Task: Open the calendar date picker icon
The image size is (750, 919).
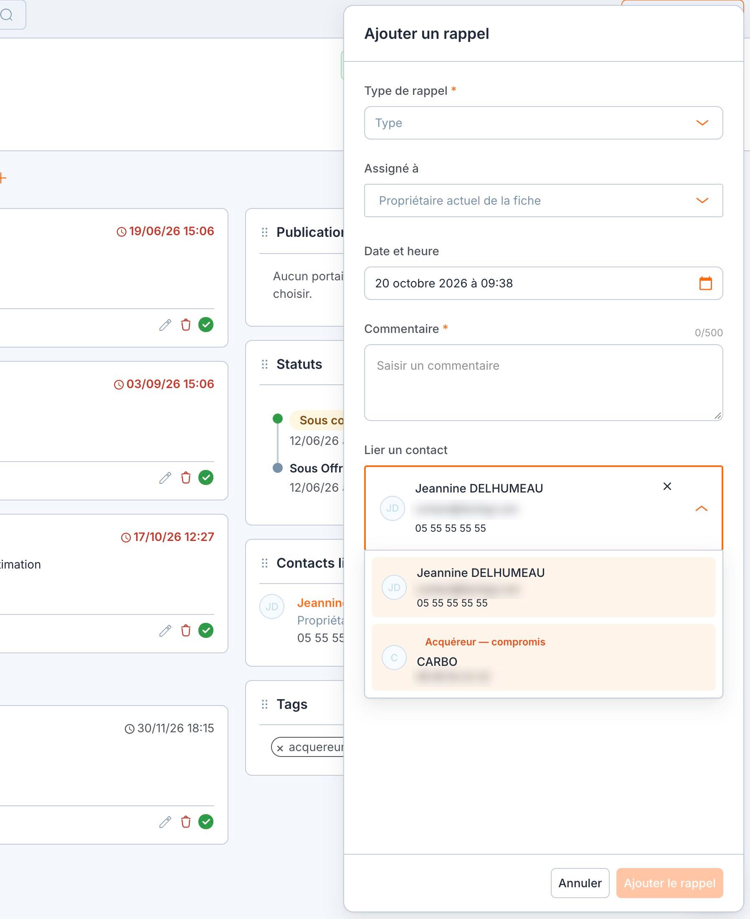Action: (x=705, y=284)
